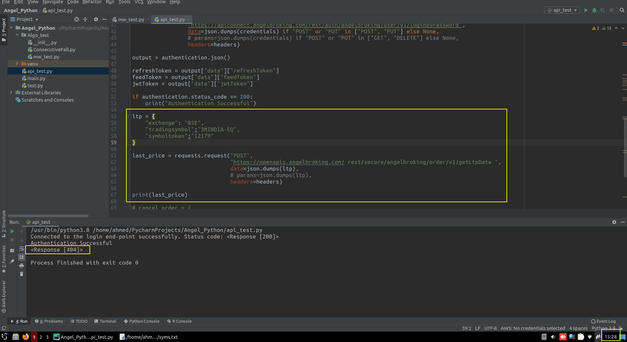Open Search Everywhere magnifier icon

click(622, 10)
